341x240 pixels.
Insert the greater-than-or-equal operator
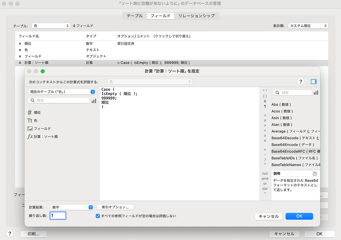point(265,136)
